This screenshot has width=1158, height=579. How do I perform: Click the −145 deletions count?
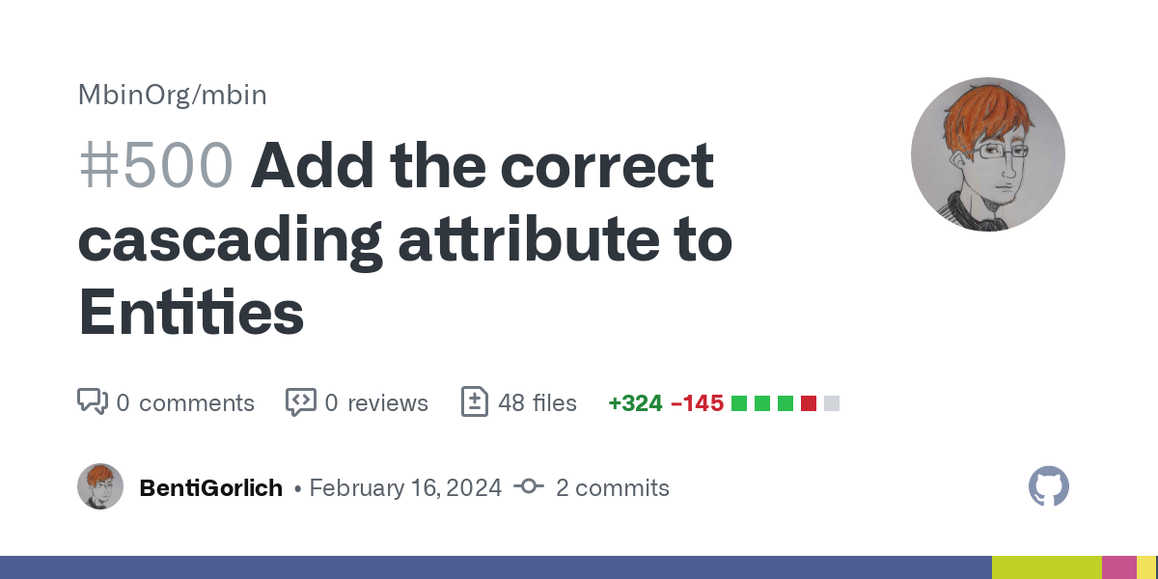[697, 403]
